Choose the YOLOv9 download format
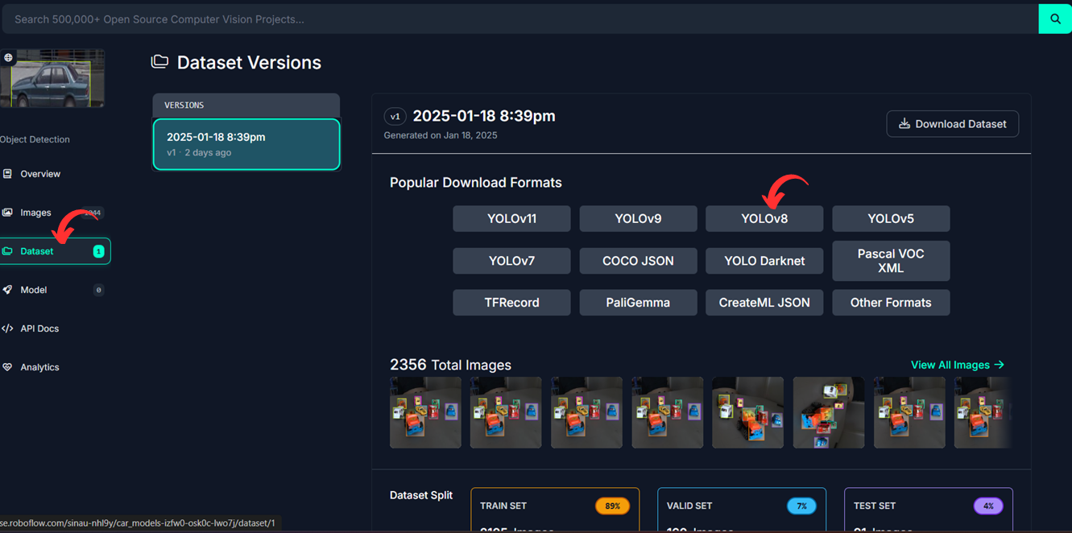 pos(638,218)
